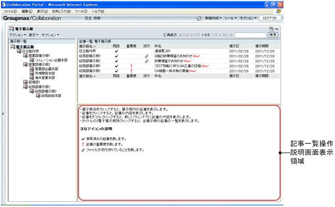
Task: Click the read checkmark on 通達票_001 row
Action: click(x=116, y=51)
